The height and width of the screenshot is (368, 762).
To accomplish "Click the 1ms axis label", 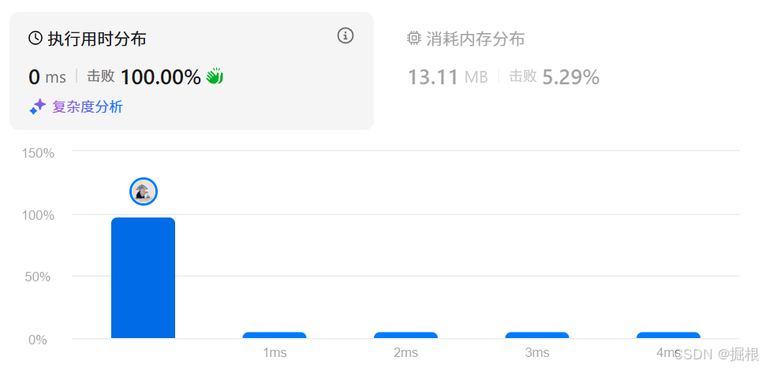I will tap(275, 353).
